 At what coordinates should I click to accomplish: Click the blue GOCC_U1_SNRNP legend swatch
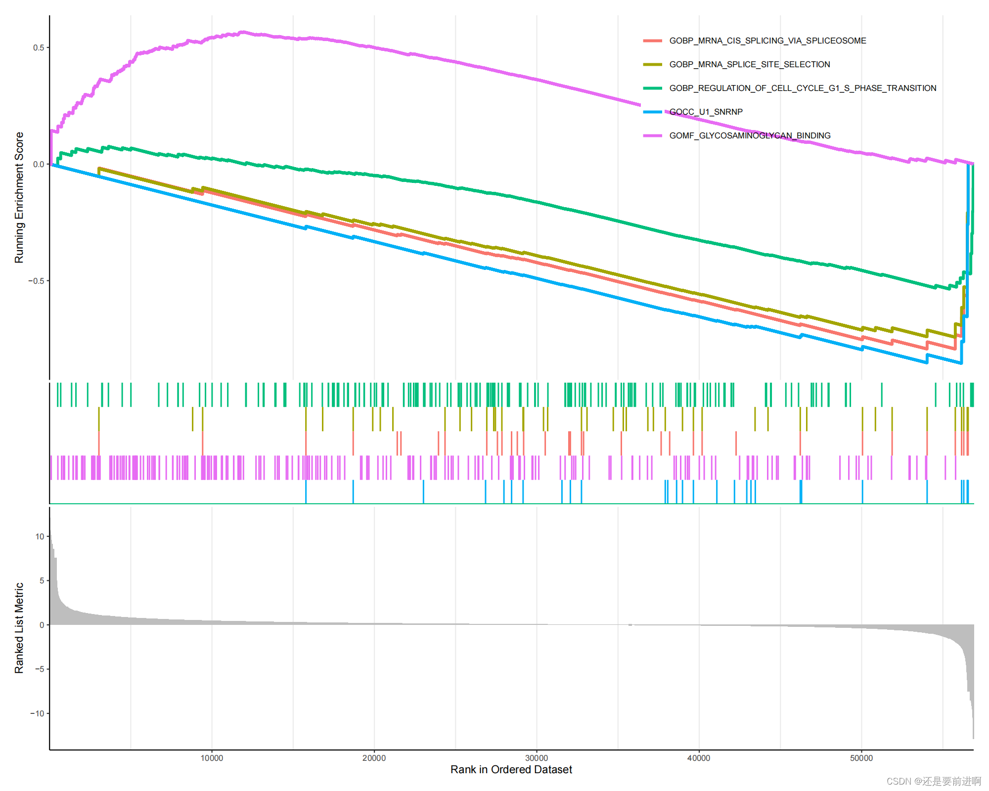point(652,112)
